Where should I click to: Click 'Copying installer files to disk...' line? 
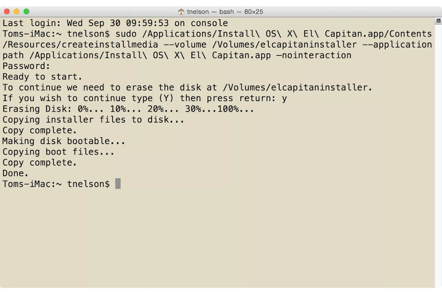93,120
